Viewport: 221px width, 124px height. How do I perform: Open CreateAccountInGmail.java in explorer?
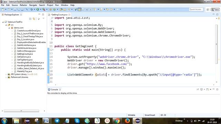click(29, 31)
